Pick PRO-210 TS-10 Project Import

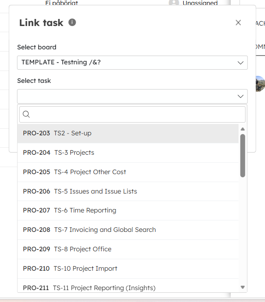point(128,268)
